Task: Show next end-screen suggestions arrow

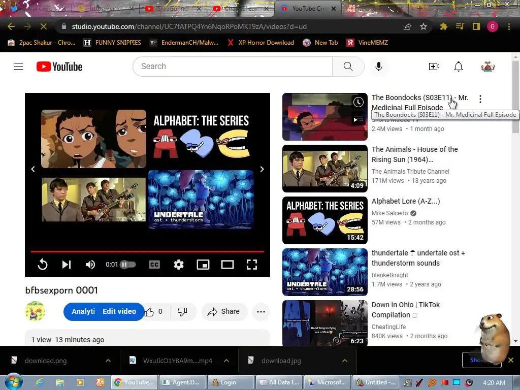Action: (262, 169)
